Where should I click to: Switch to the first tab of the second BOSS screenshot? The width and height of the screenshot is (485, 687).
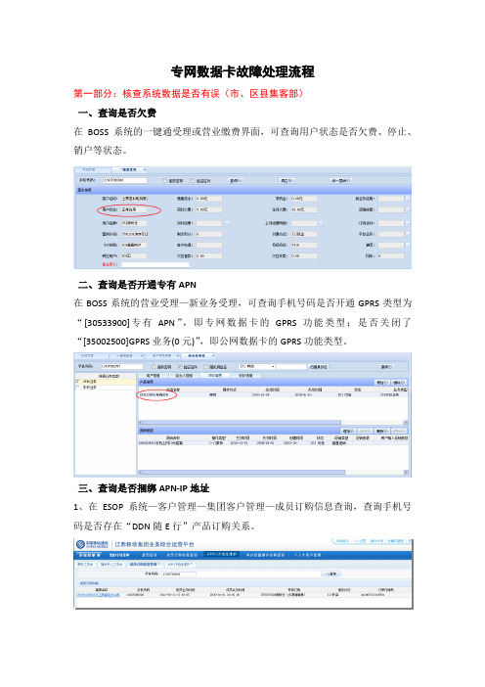(x=92, y=355)
